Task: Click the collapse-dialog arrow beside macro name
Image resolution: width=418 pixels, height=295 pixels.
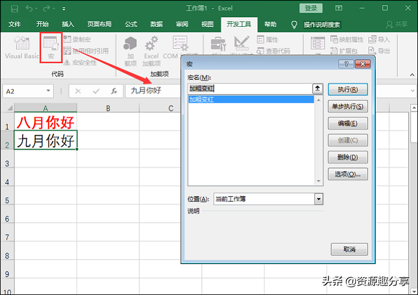Action: pyautogui.click(x=318, y=88)
